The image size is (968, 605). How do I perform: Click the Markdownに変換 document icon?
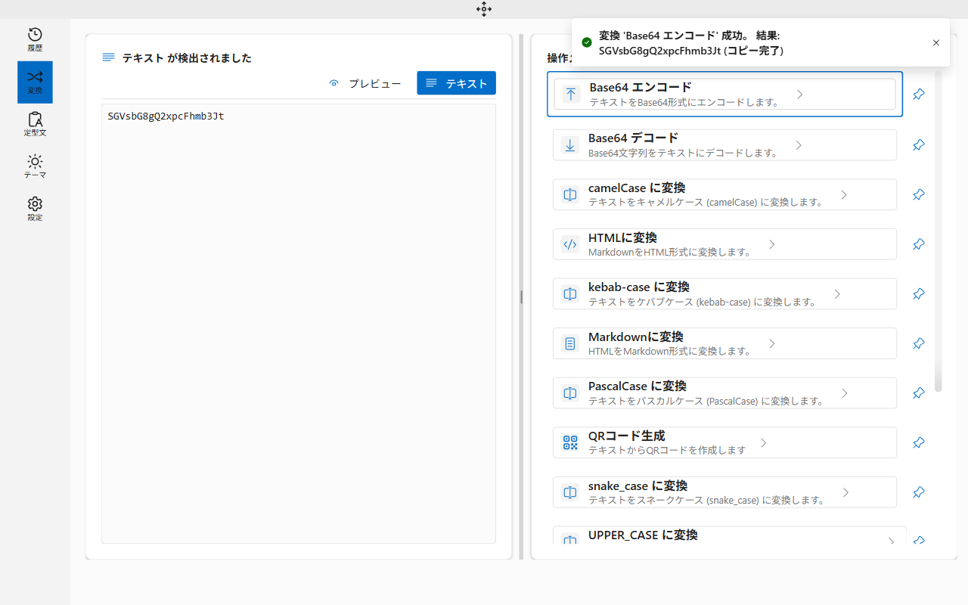tap(569, 343)
